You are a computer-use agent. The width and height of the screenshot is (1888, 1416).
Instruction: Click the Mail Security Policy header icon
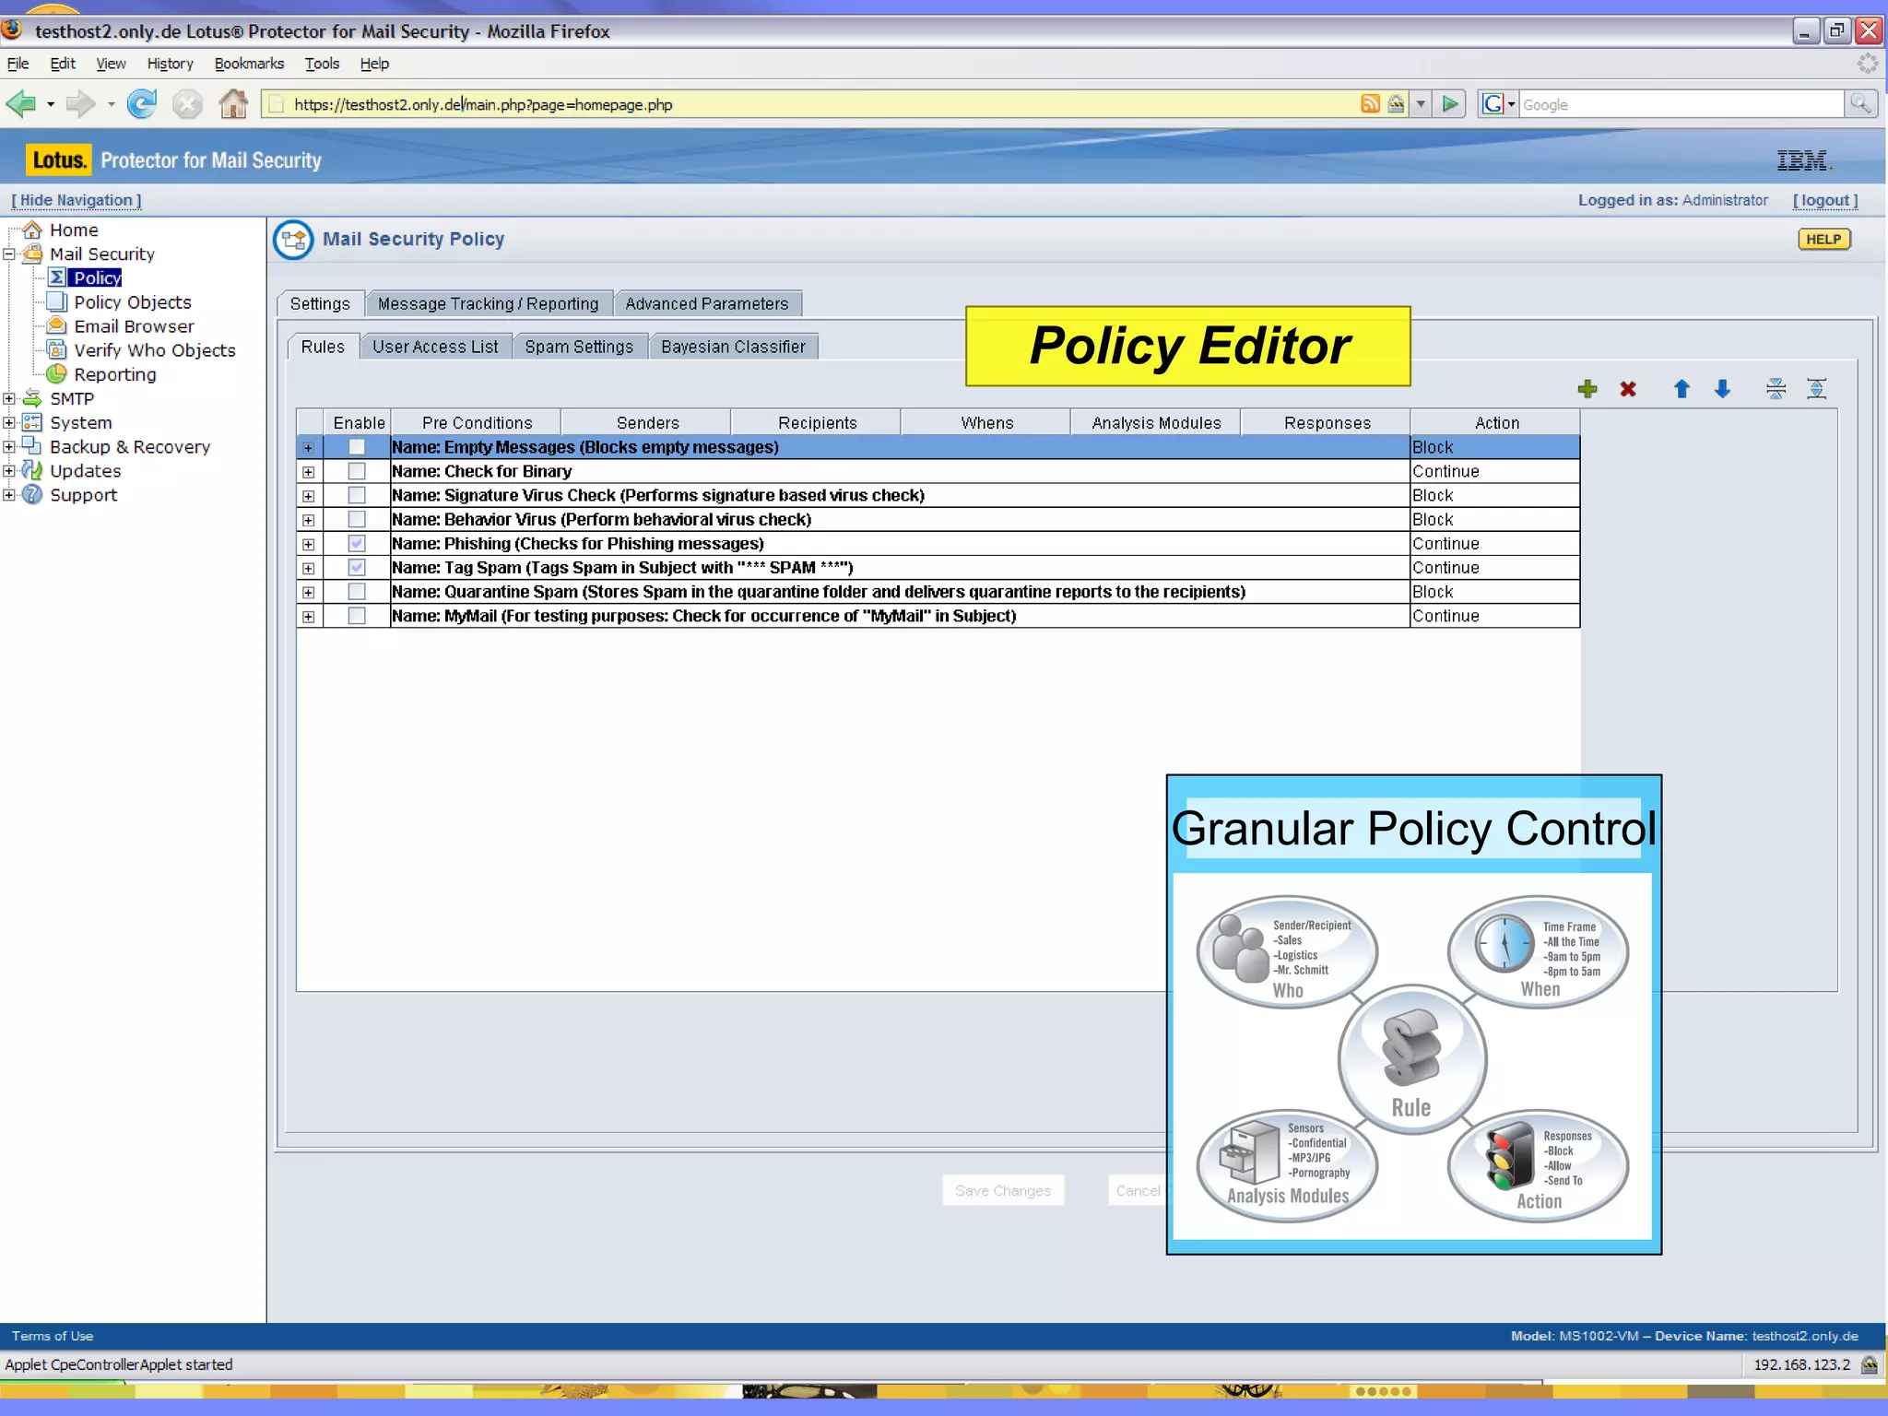click(293, 240)
